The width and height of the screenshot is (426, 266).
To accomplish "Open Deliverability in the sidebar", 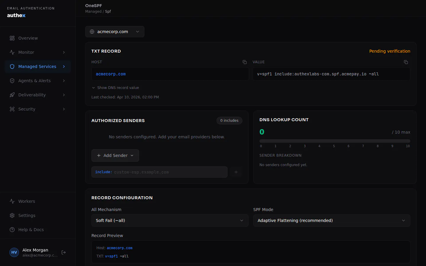I will point(38,95).
